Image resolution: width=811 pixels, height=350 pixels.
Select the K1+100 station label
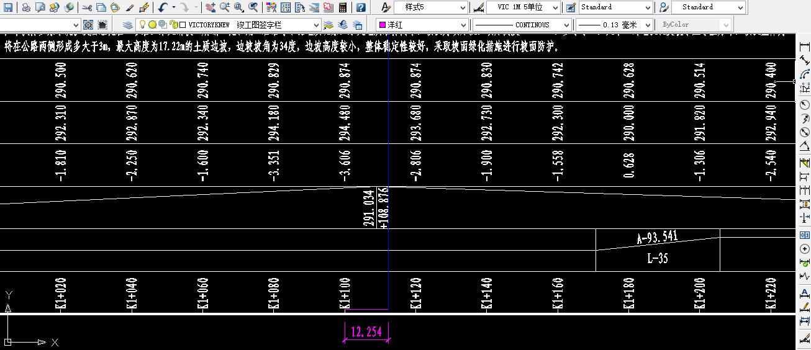(346, 293)
